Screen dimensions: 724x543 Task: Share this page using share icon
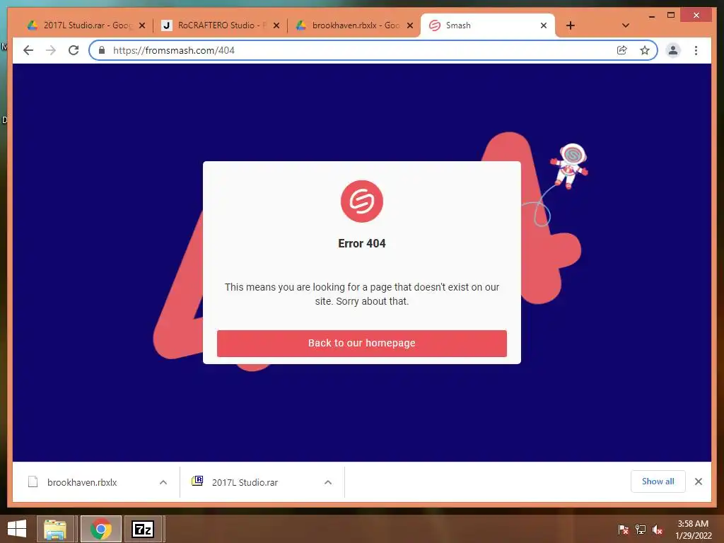pos(622,50)
